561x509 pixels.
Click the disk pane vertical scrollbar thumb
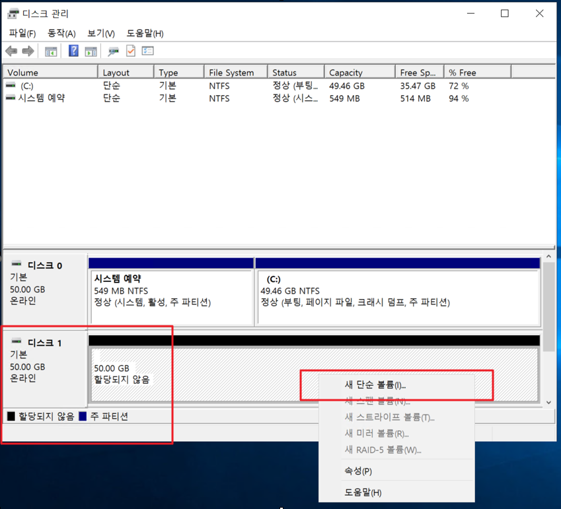pyautogui.click(x=548, y=308)
